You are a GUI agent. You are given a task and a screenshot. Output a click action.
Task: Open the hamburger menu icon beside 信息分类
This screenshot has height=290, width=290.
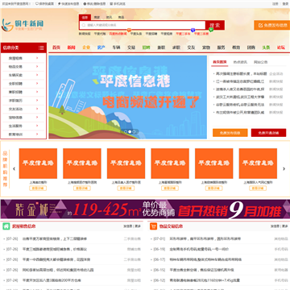(x=41, y=48)
